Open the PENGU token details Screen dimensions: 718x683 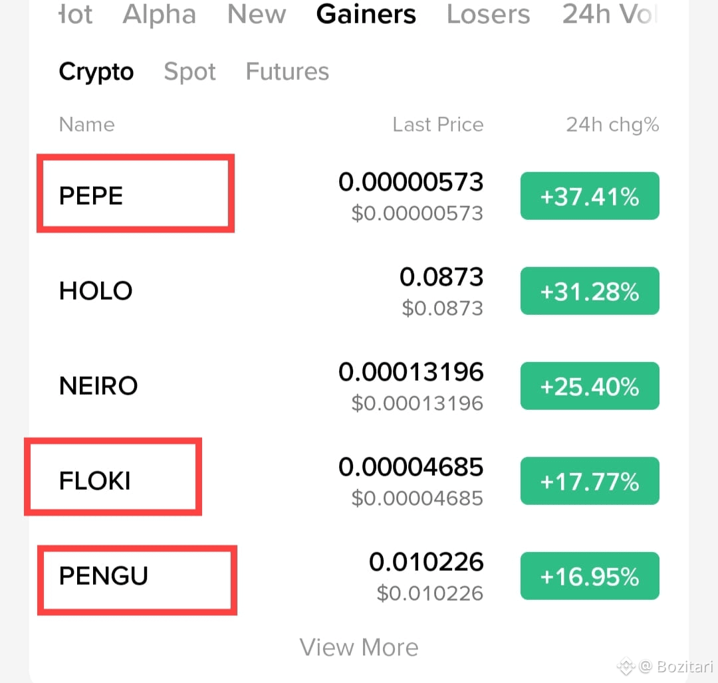(102, 577)
